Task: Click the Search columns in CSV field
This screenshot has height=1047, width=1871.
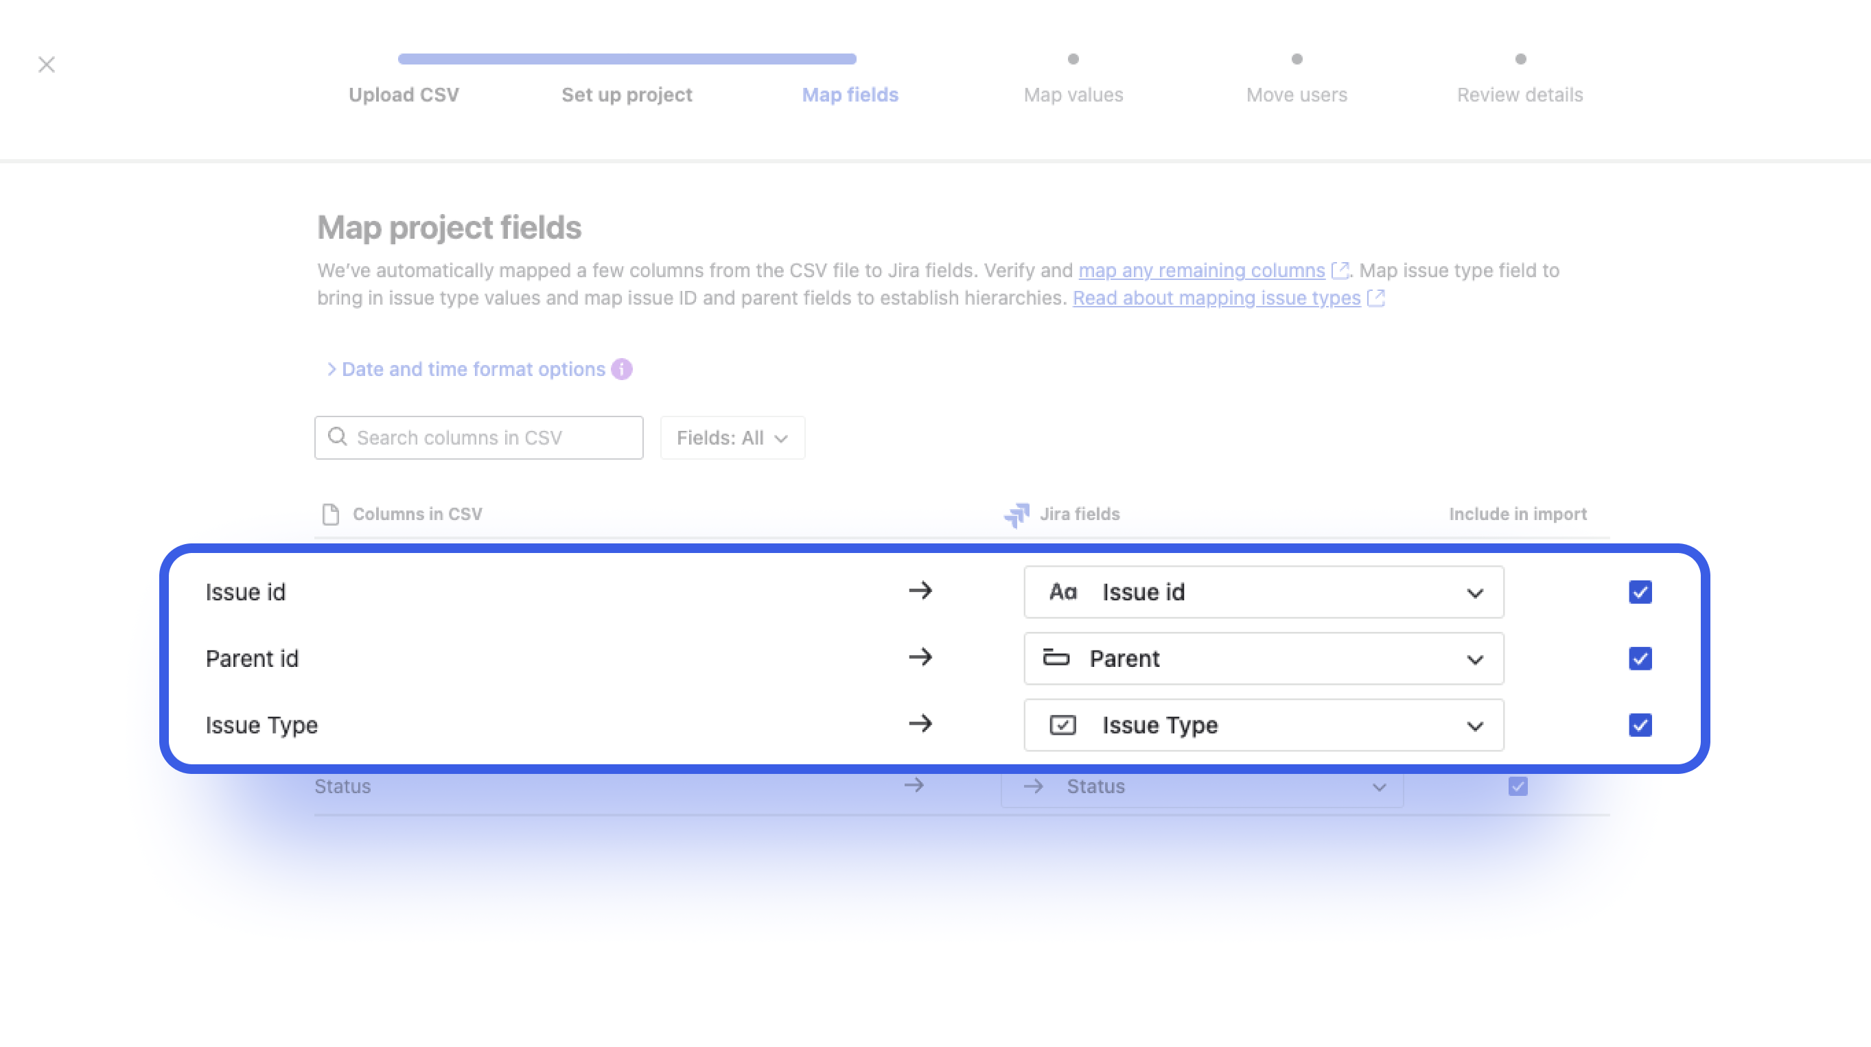Action: 478,438
